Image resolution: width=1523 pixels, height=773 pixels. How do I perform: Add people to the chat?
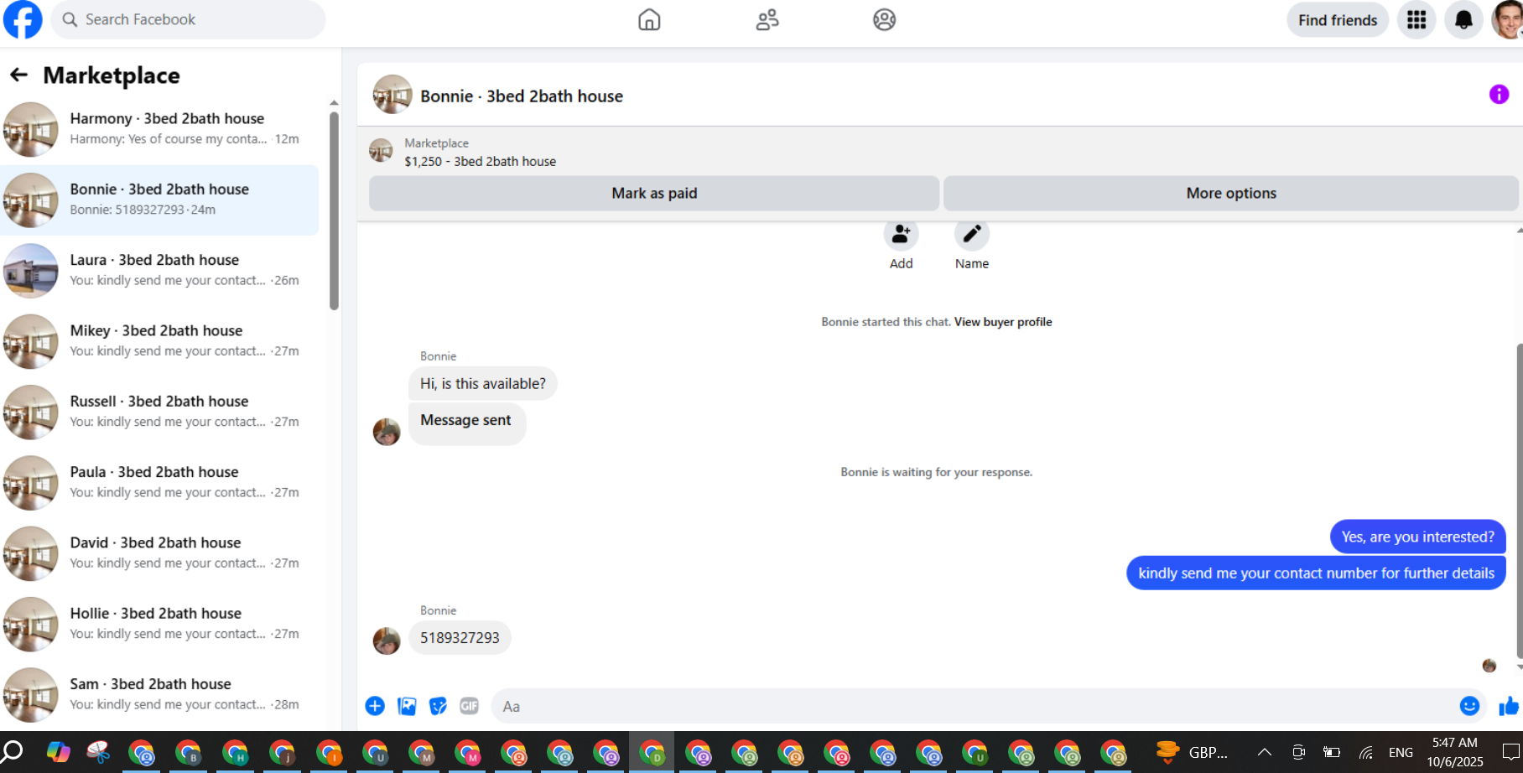(901, 235)
